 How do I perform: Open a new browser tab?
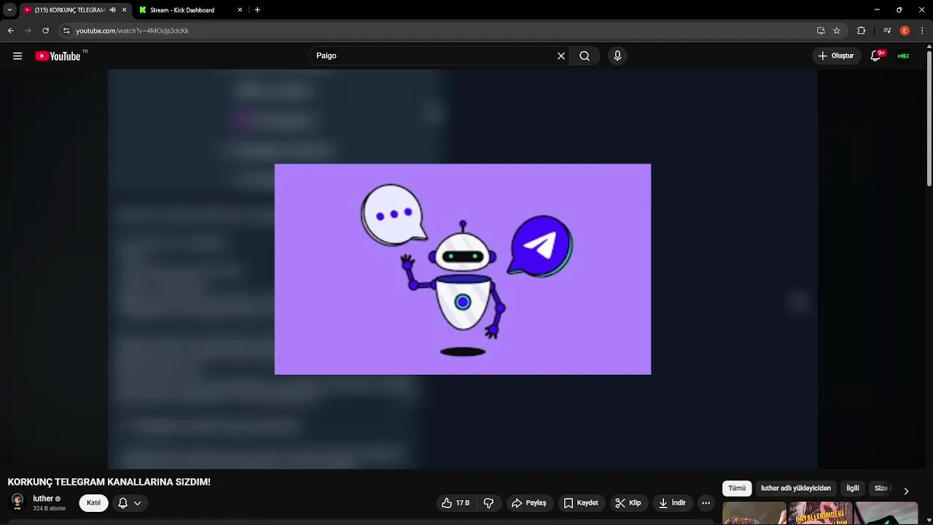pyautogui.click(x=257, y=10)
